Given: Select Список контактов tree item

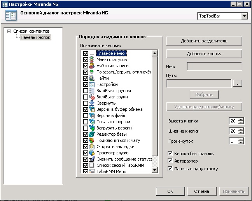Looking at the screenshot, I should (31, 31).
